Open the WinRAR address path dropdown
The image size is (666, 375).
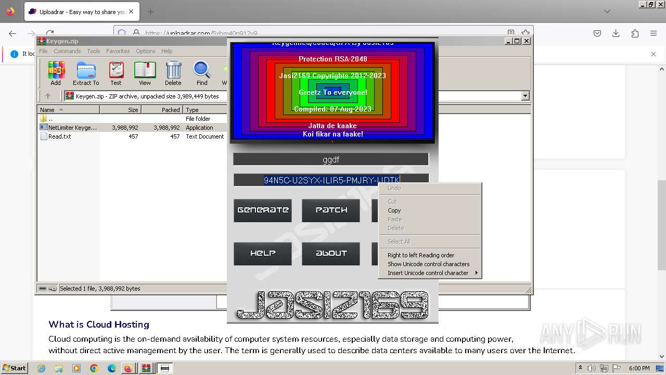click(525, 96)
